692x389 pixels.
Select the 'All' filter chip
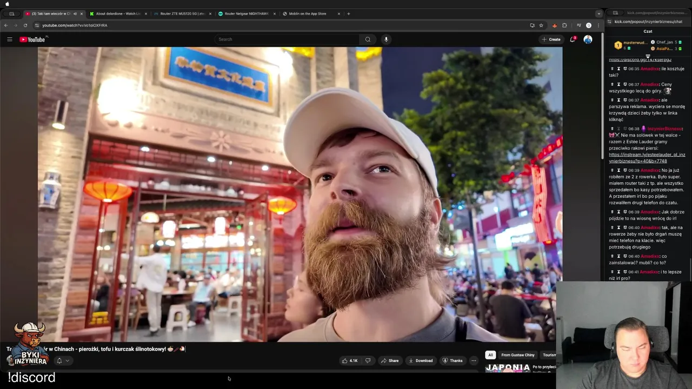coord(490,355)
